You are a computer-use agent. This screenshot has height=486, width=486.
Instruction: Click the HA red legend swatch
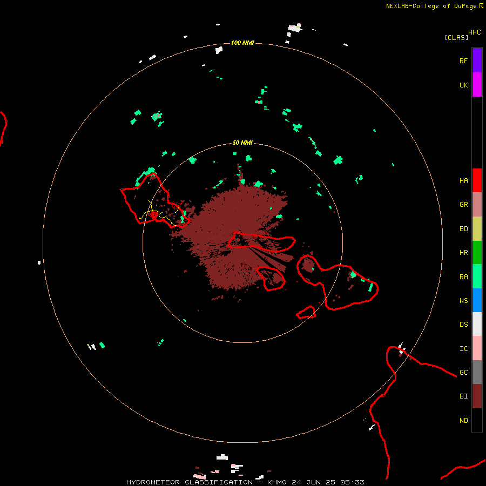477,180
